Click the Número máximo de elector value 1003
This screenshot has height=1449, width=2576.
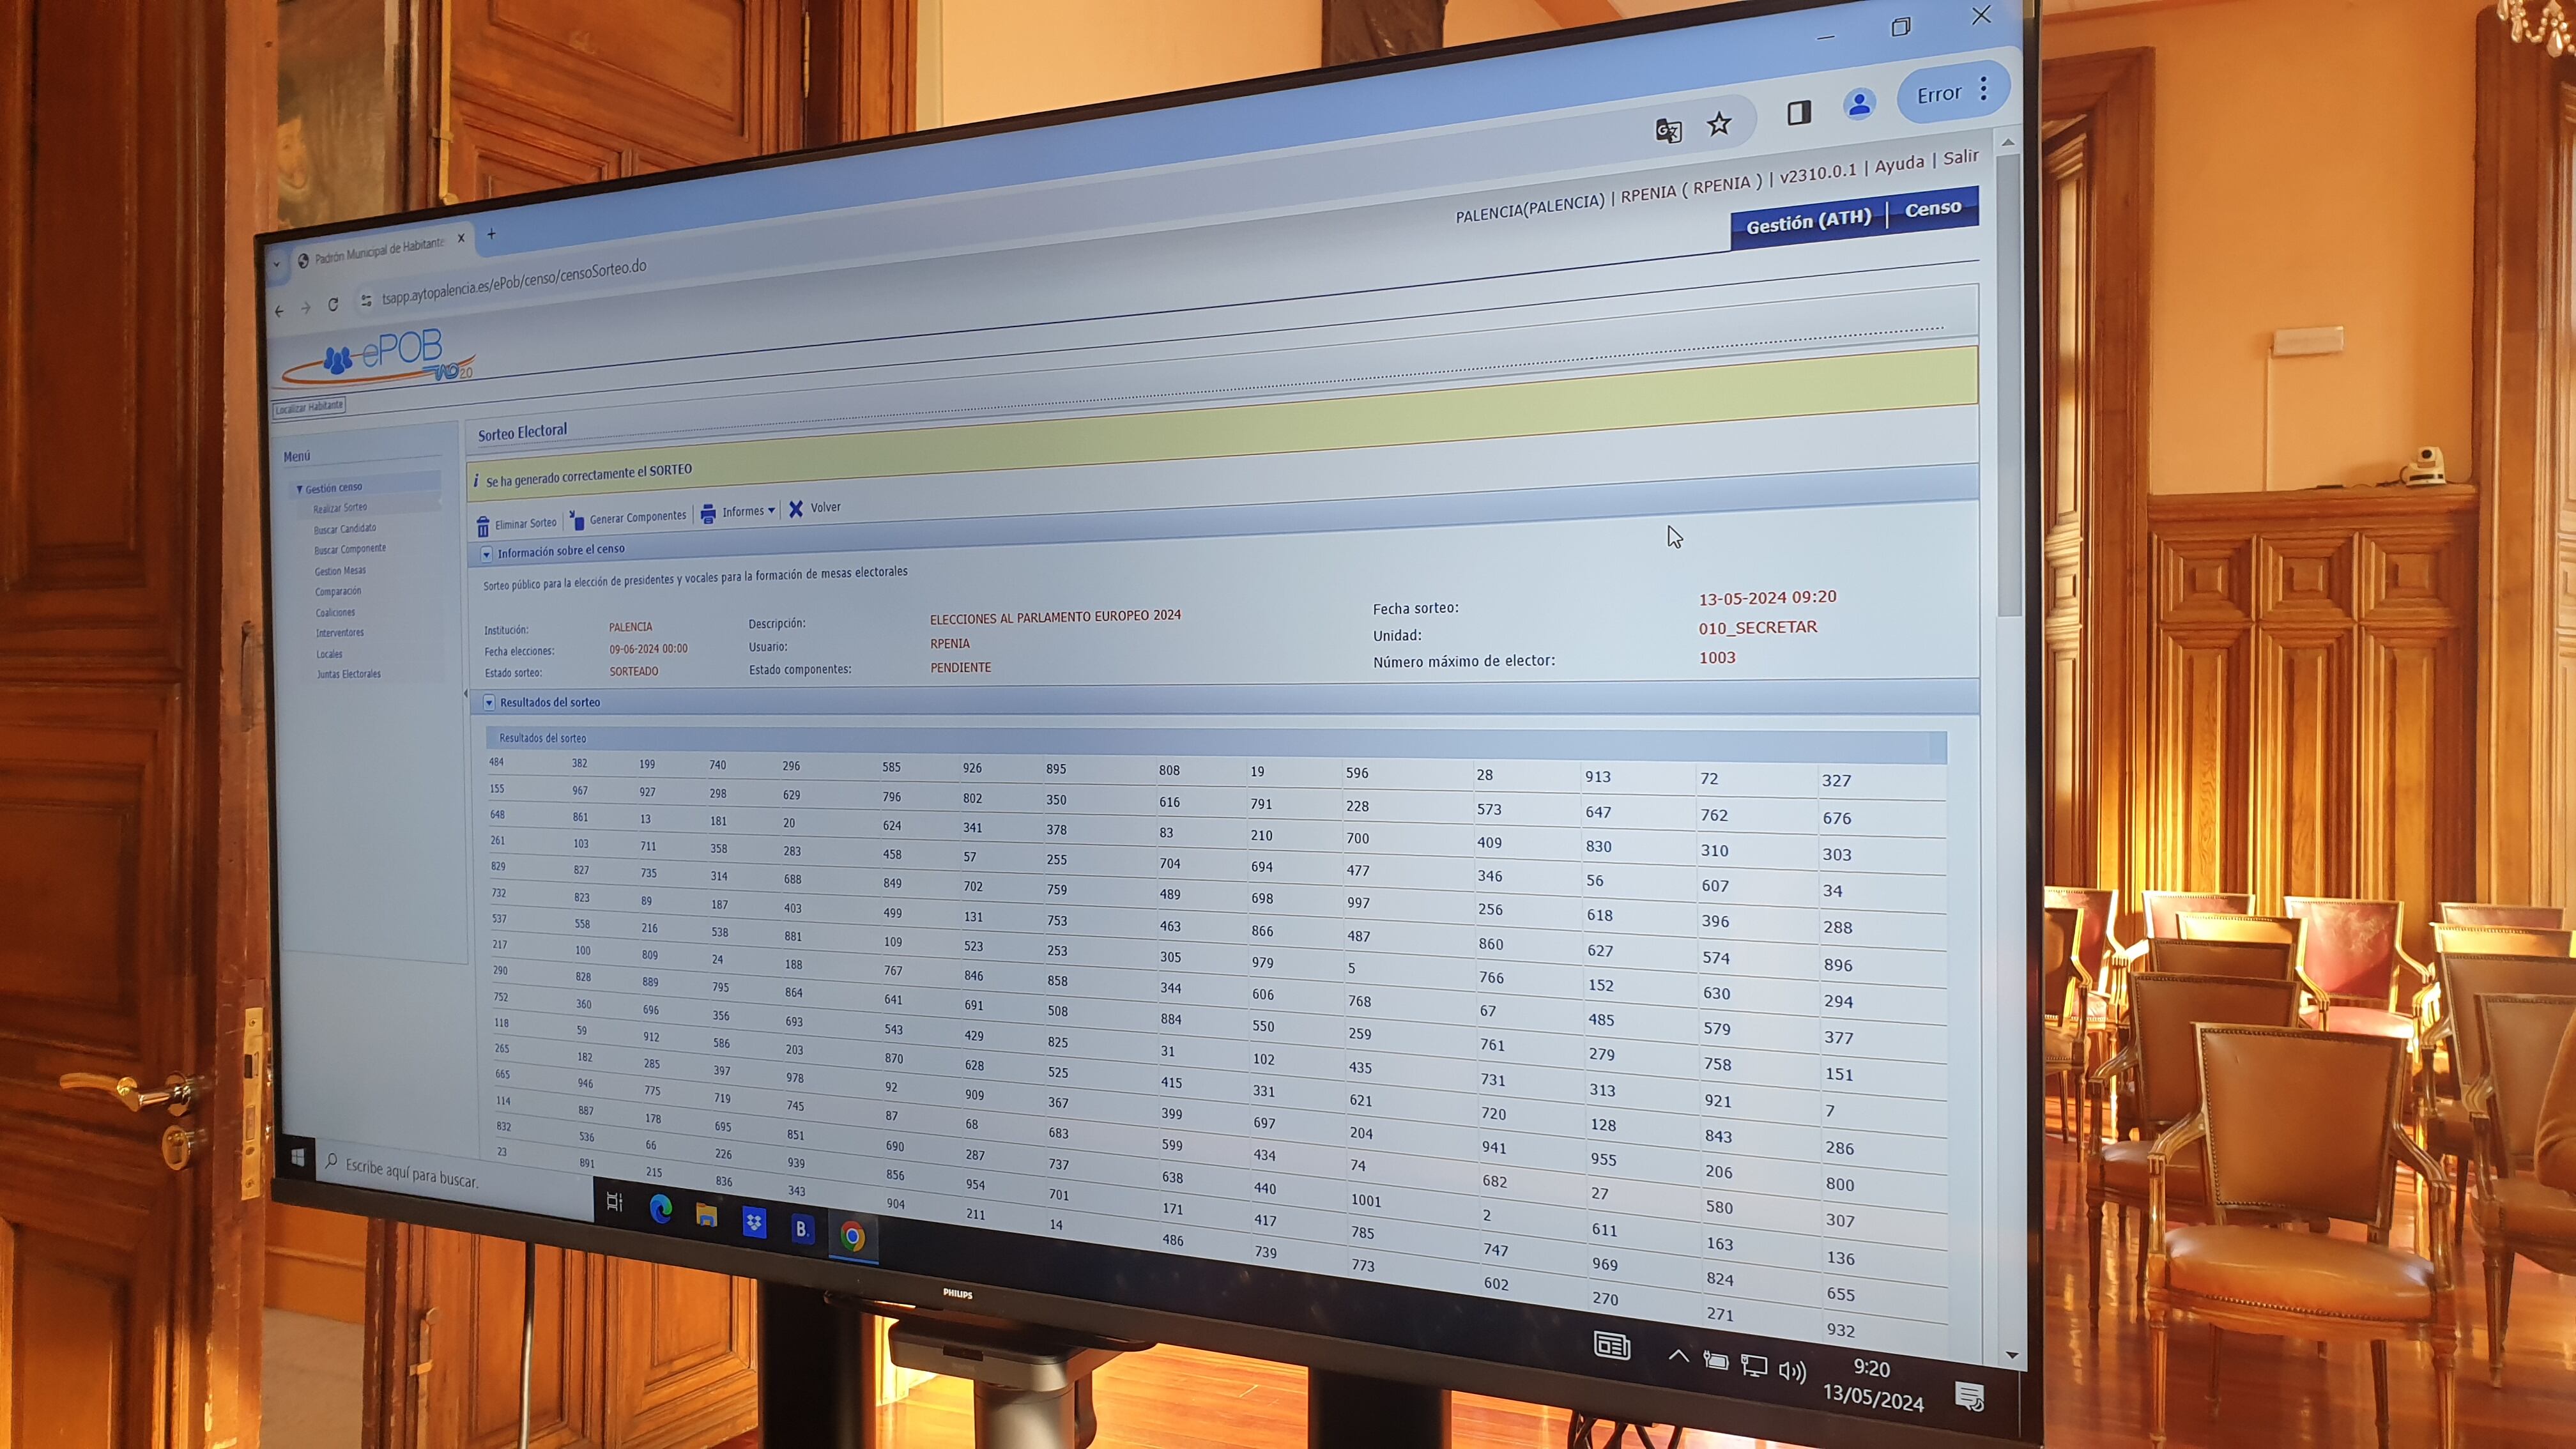point(1717,658)
